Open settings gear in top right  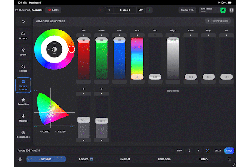231,10
